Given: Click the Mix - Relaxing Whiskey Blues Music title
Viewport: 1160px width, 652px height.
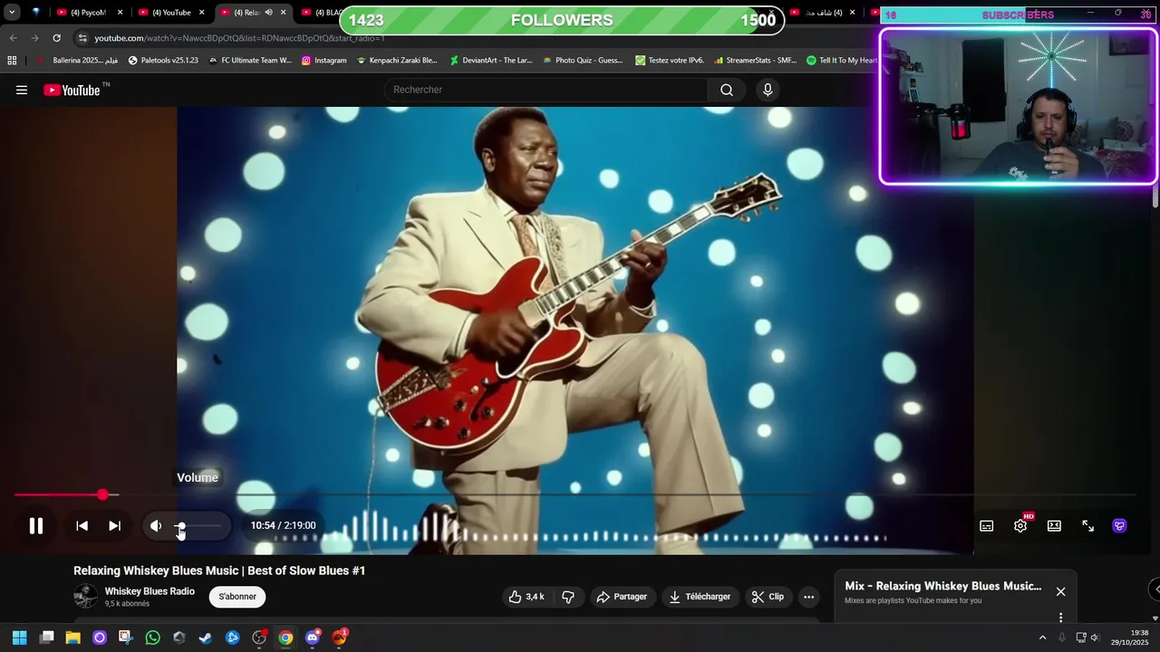Looking at the screenshot, I should [x=942, y=586].
